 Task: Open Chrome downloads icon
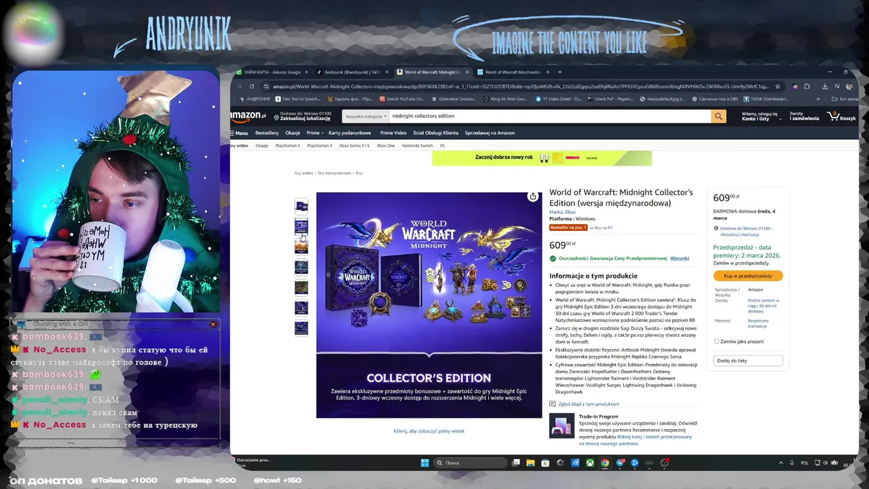pos(825,86)
